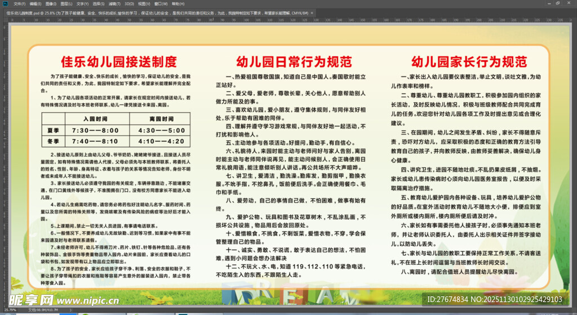577x315 pixels.
Task: Click the vertical ruler left of canvas
Action: click(5, 164)
